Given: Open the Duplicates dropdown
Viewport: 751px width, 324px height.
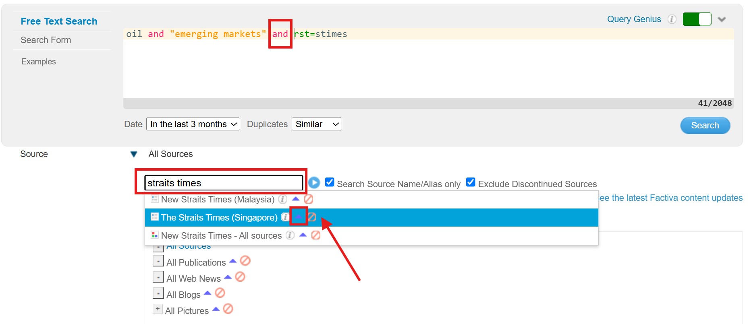Looking at the screenshot, I should coord(317,124).
